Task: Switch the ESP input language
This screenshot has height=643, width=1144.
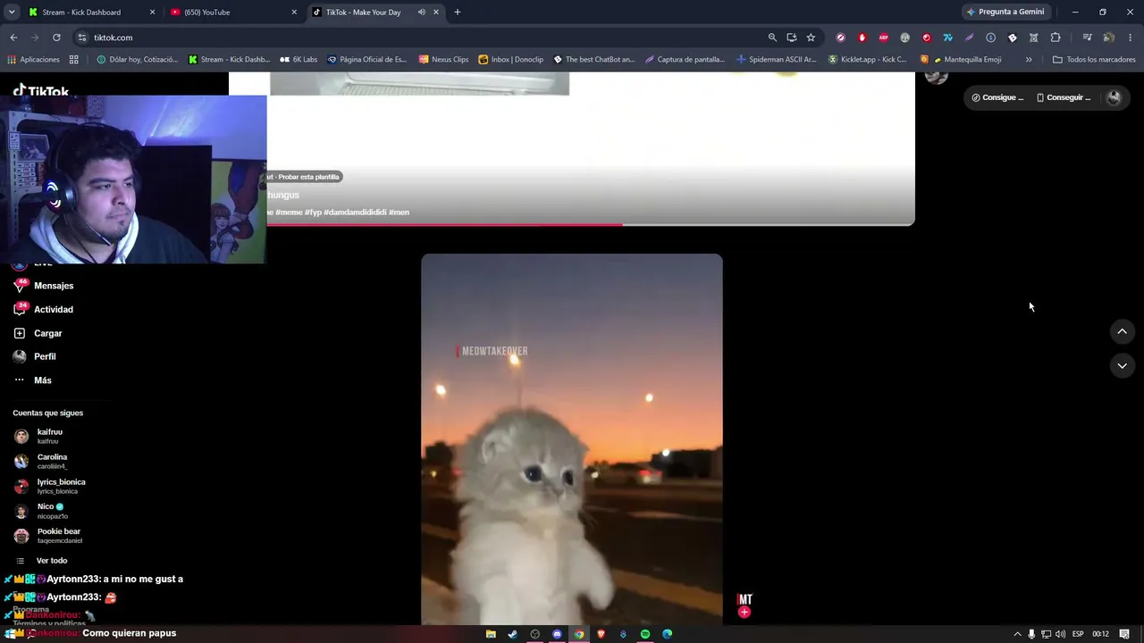Action: click(1078, 634)
